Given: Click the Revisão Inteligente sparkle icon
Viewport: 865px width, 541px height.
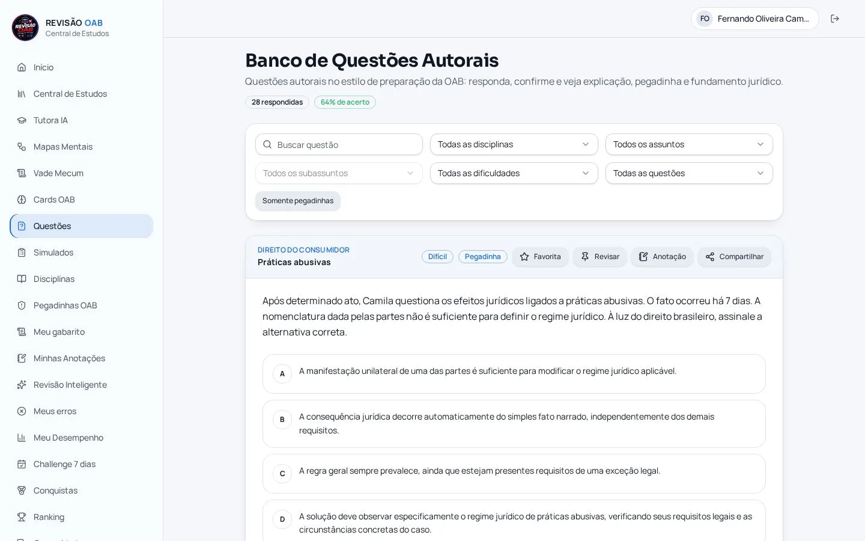Looking at the screenshot, I should click(22, 385).
